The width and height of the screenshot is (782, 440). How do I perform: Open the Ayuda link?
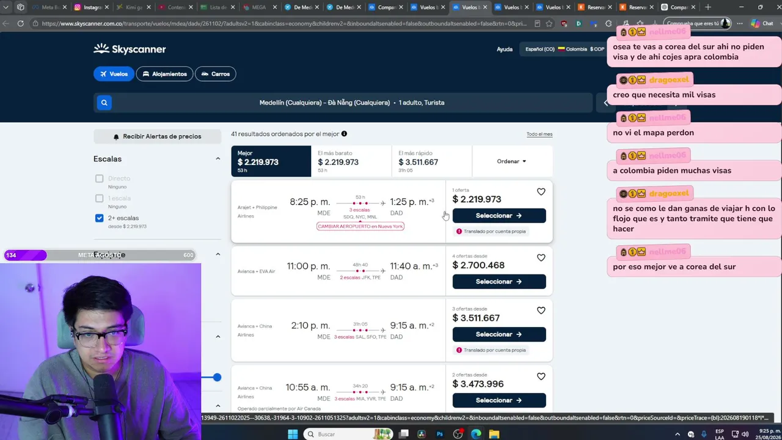pyautogui.click(x=505, y=49)
